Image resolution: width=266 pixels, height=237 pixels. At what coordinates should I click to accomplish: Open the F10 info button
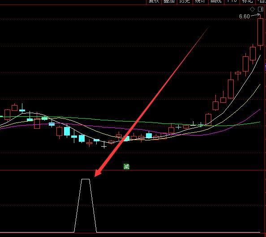coord(232,2)
